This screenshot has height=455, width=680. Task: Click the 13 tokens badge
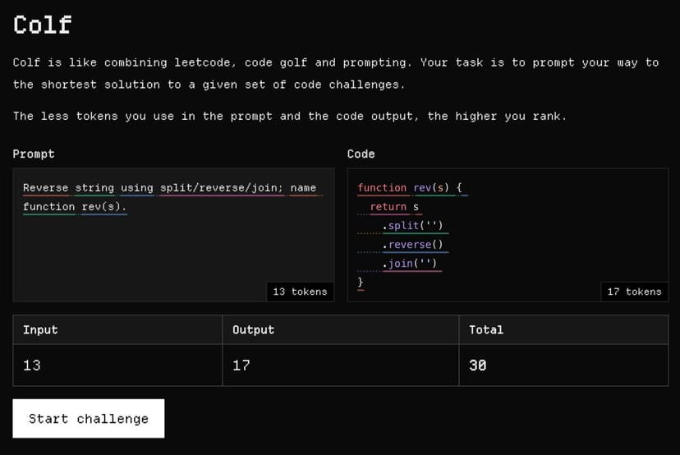click(x=300, y=292)
